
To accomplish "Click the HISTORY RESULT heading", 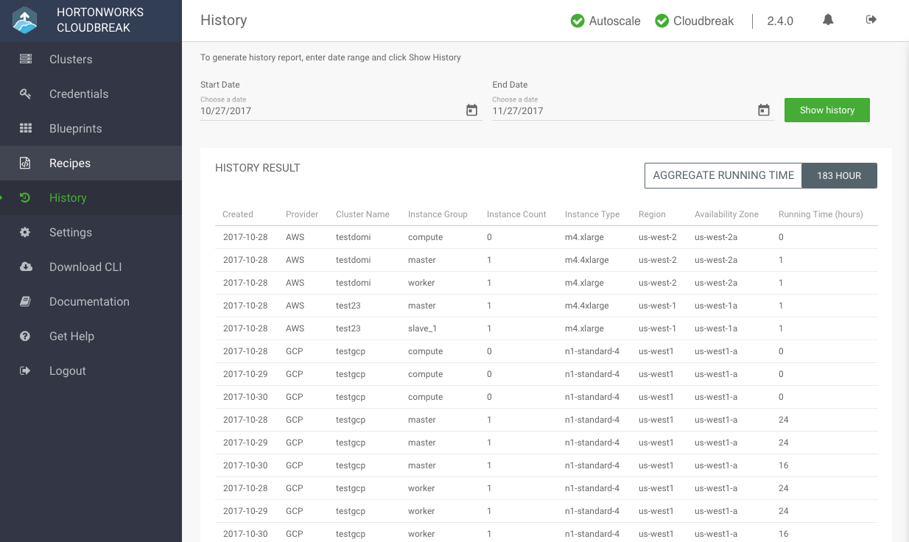I will point(258,168).
